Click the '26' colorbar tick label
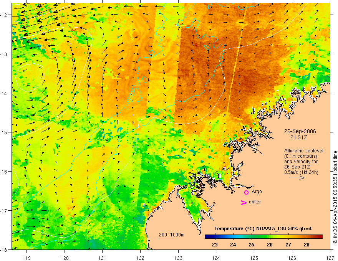The height and width of the screenshot is (261, 338). pos(270,245)
